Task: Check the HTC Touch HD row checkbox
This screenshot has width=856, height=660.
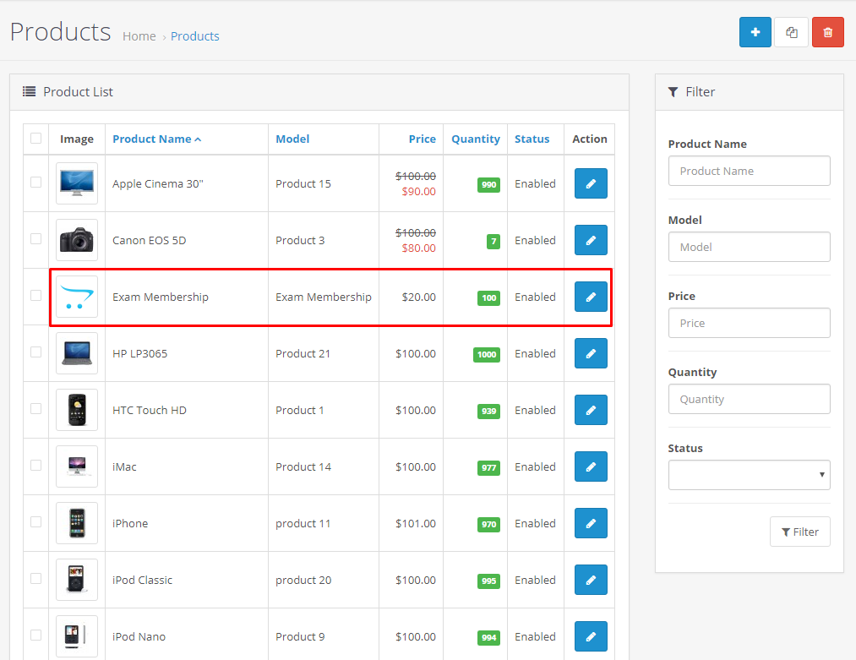Action: 36,409
